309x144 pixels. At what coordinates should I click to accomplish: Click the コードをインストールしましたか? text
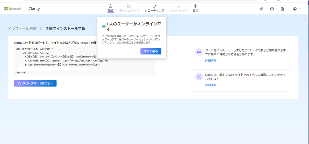click(x=245, y=52)
